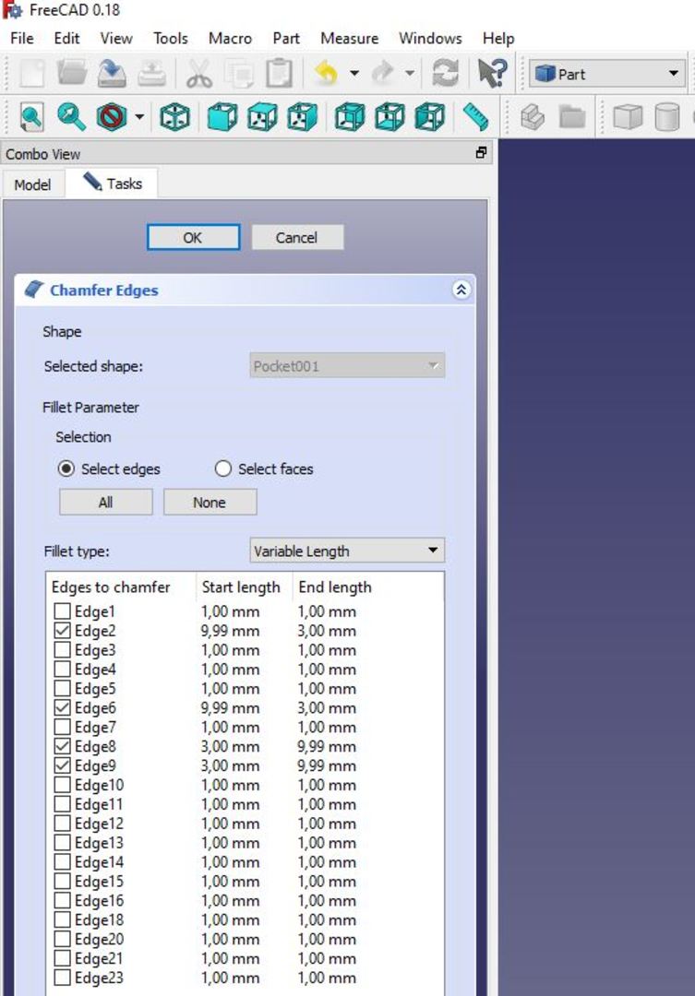This screenshot has width=695, height=996.
Task: Click the Copy icon
Action: [239, 74]
